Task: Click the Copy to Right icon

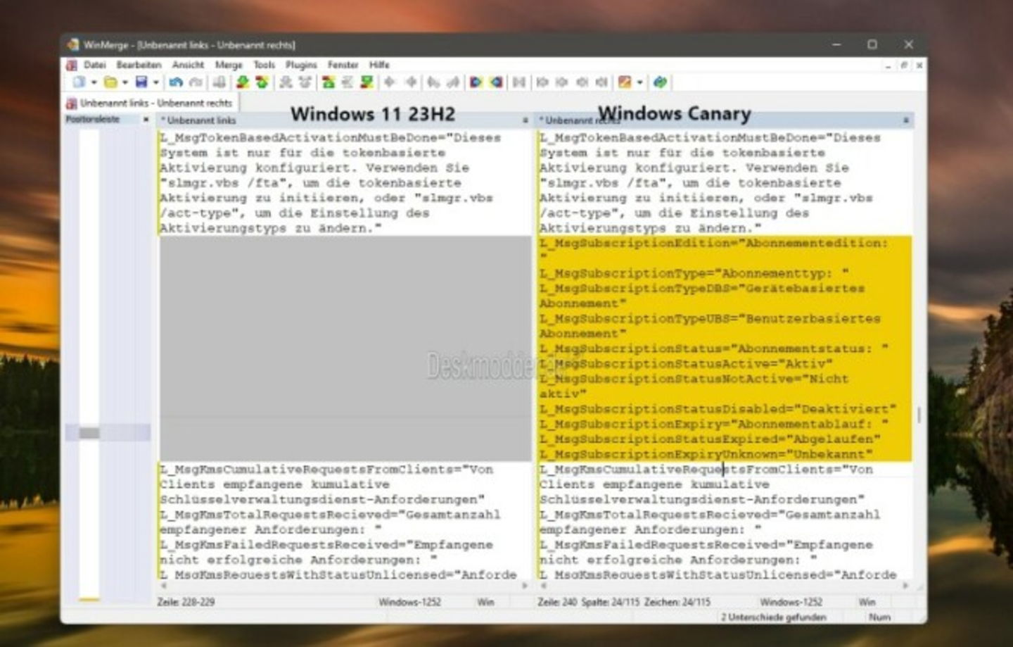Action: coord(390,82)
